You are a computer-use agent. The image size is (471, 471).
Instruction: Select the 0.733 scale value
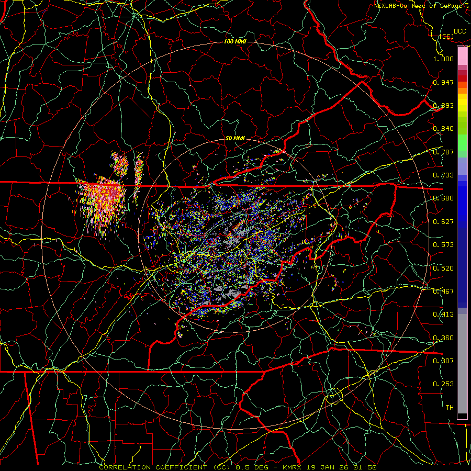[x=443, y=175]
